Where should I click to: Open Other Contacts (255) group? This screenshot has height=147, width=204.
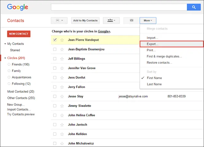[21, 98]
